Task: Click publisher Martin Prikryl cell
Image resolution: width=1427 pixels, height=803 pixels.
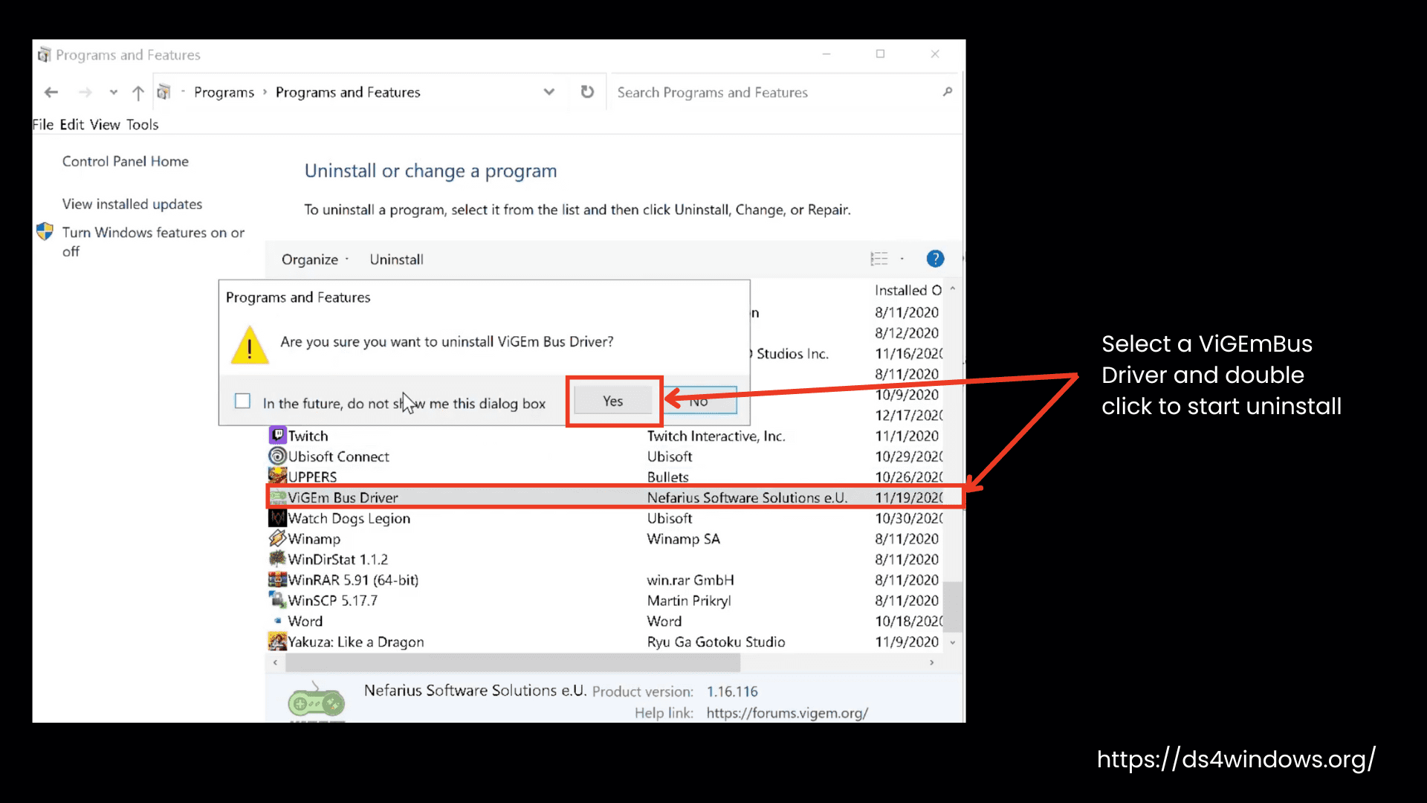Action: pos(689,601)
